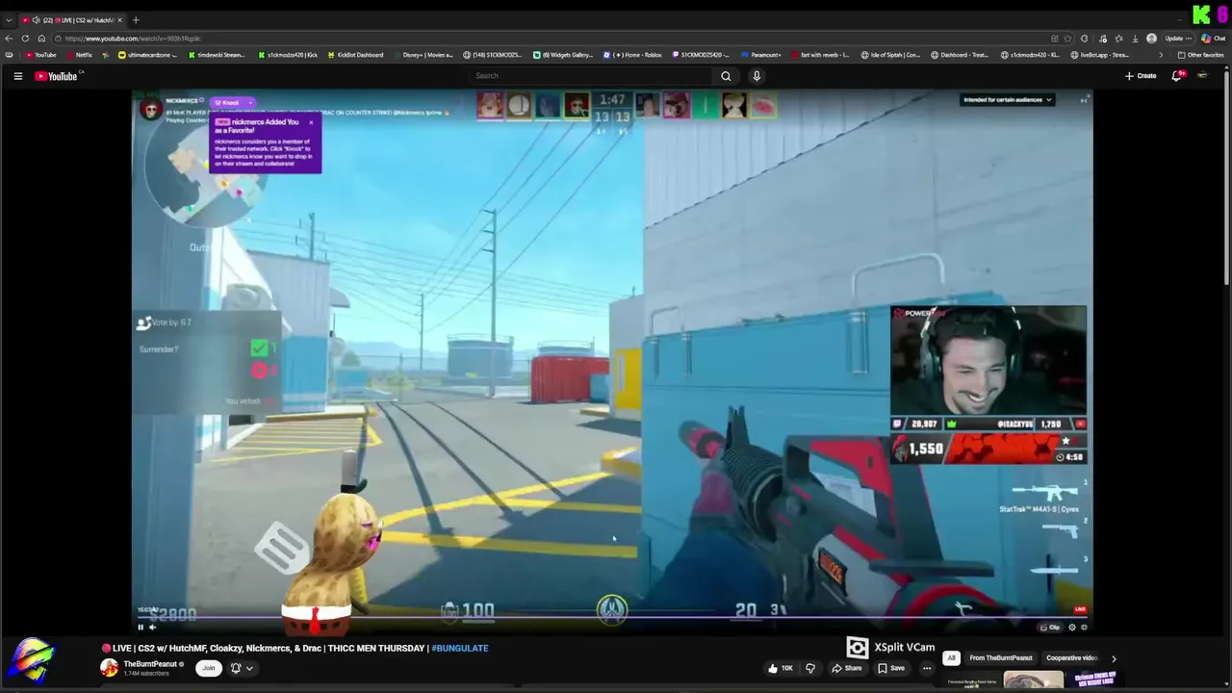Open the video's more actions ellipsis

pos(927,668)
